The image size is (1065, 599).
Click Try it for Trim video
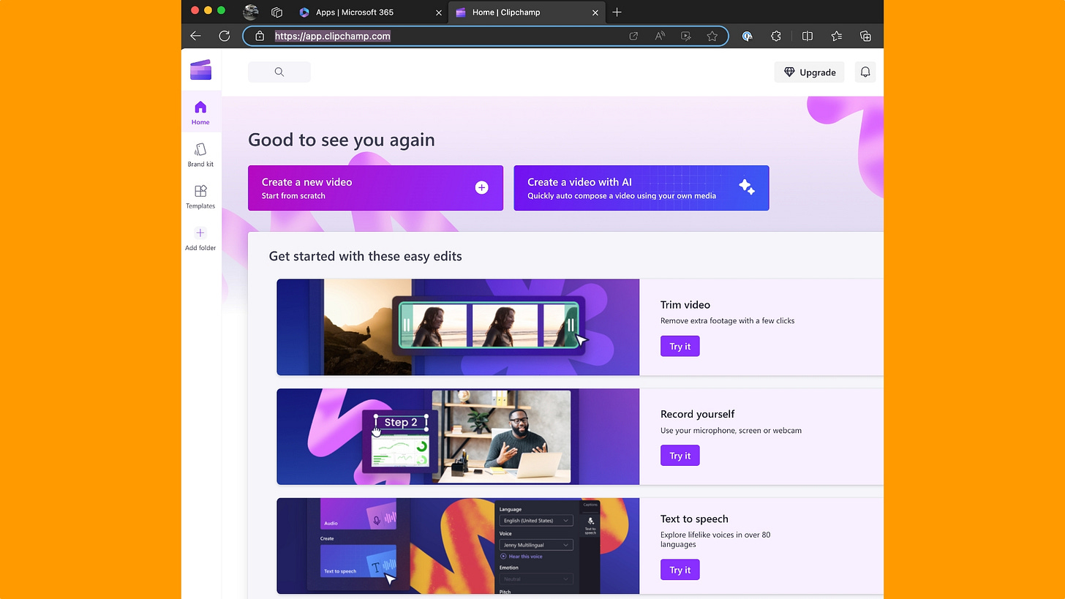click(x=680, y=346)
